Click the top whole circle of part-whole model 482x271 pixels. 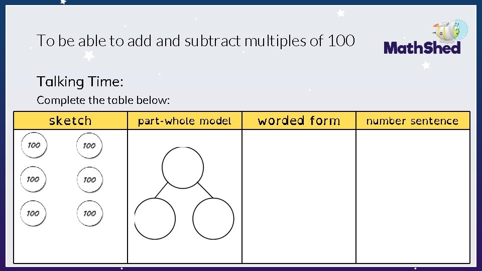pos(183,168)
